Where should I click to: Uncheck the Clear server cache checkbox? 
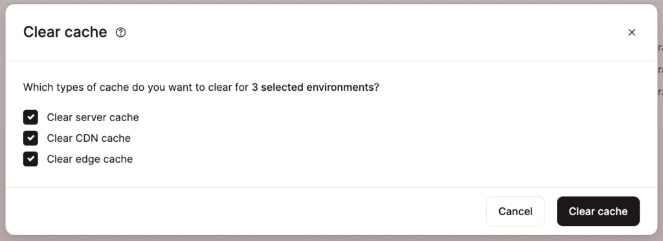(30, 117)
